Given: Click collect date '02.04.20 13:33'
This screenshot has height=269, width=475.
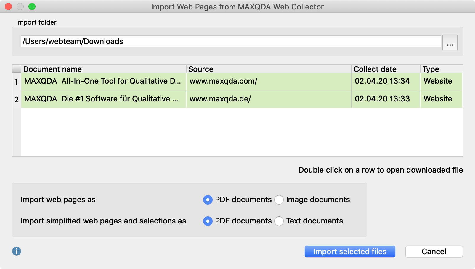Looking at the screenshot, I should (x=386, y=99).
